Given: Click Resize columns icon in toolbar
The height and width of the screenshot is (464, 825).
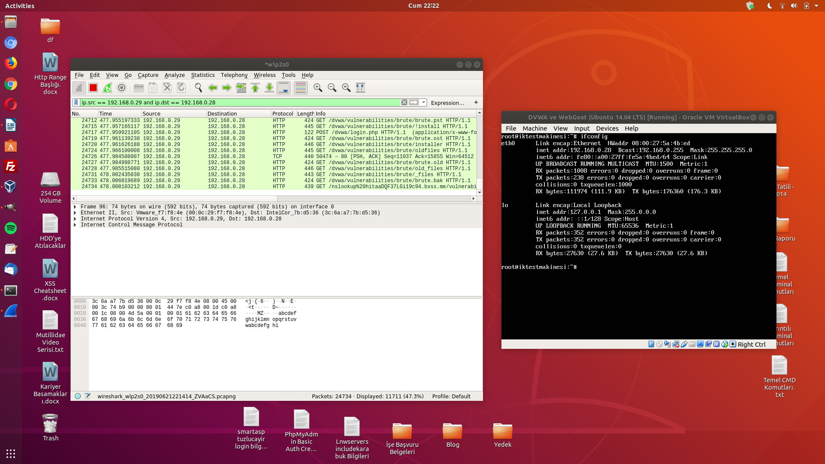Looking at the screenshot, I should pyautogui.click(x=361, y=88).
